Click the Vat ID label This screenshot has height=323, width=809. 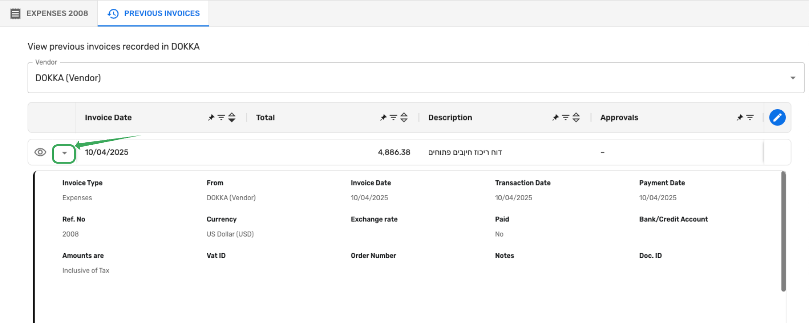[x=216, y=255]
